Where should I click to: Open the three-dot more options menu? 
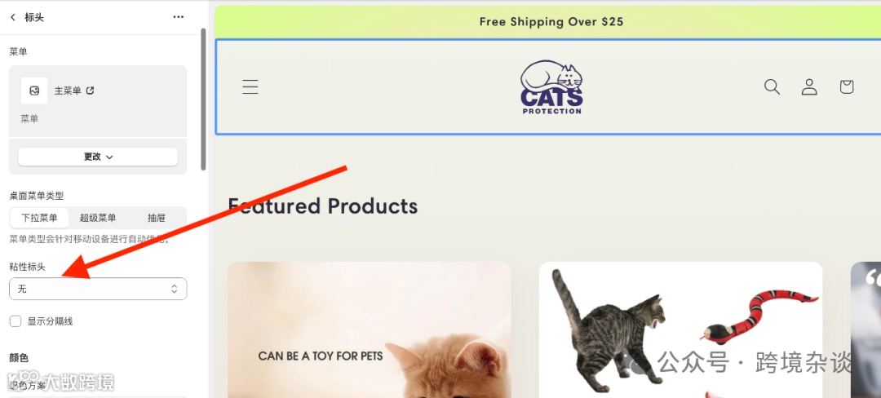coord(178,17)
